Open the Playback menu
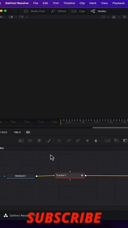The height and width of the screenshot is (228, 128). point(118,3)
